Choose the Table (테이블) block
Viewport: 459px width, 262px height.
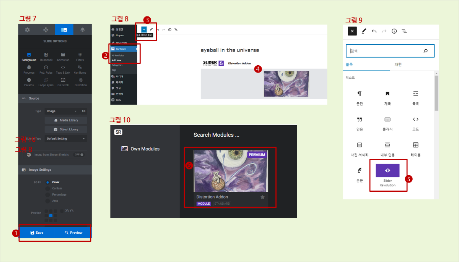[415, 148]
